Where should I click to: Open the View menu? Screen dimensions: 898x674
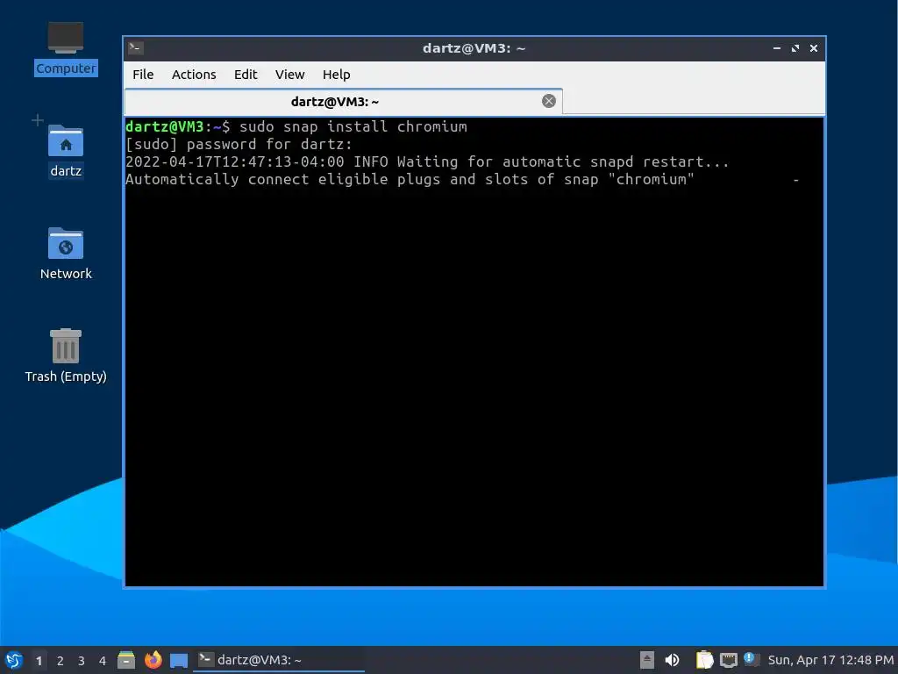point(289,75)
